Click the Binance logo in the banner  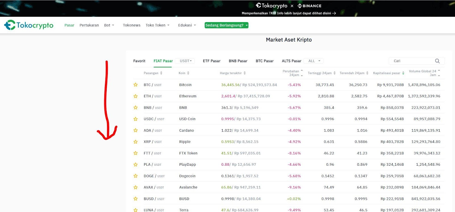pyautogui.click(x=309, y=6)
